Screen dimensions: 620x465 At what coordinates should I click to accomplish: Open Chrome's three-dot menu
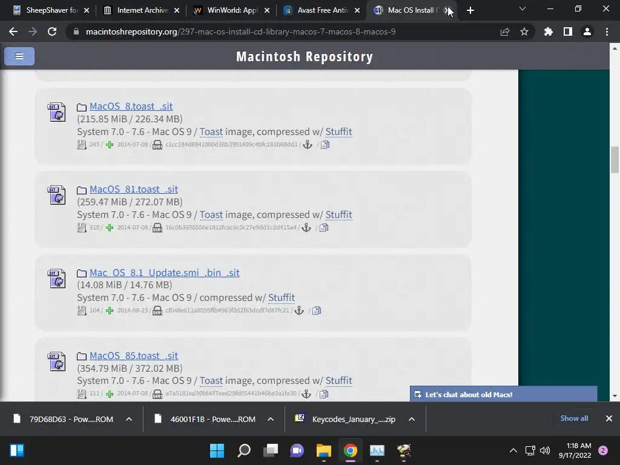607,31
